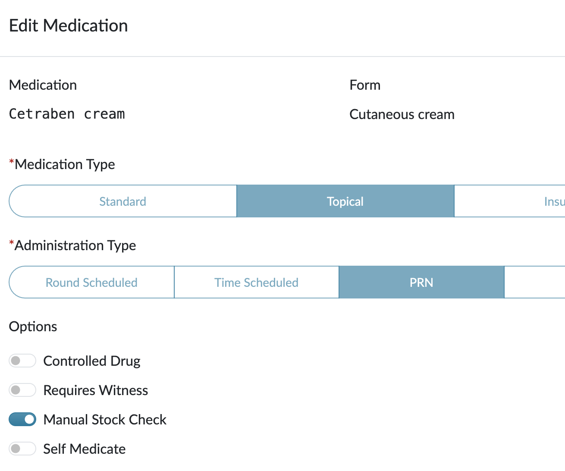Turn on the Requires Witness switch
Screen dimensions: 565x471
pyautogui.click(x=22, y=390)
